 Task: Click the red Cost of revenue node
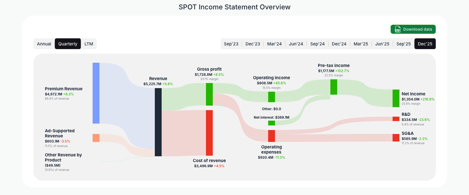point(210,133)
